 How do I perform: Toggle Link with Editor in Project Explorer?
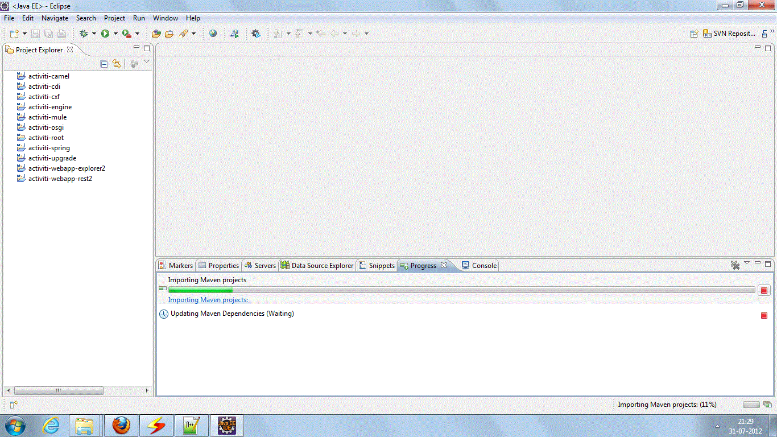pyautogui.click(x=117, y=64)
